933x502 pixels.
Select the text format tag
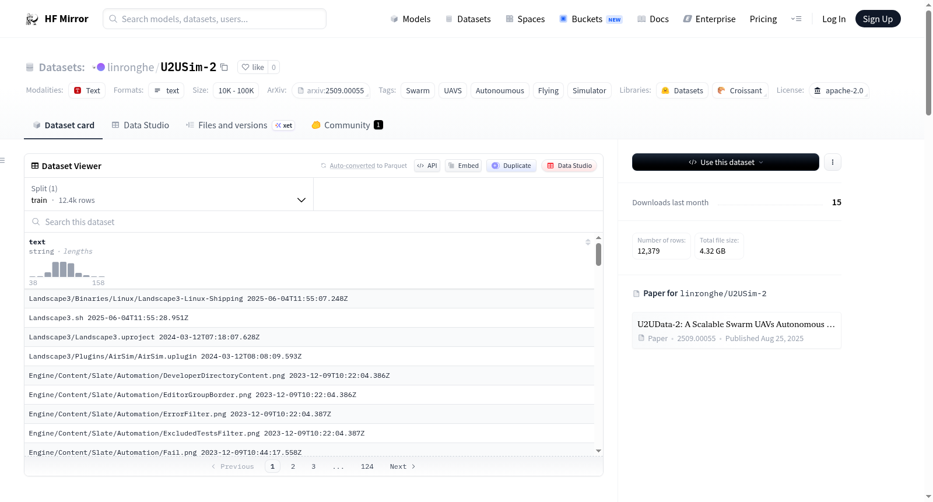pos(166,90)
